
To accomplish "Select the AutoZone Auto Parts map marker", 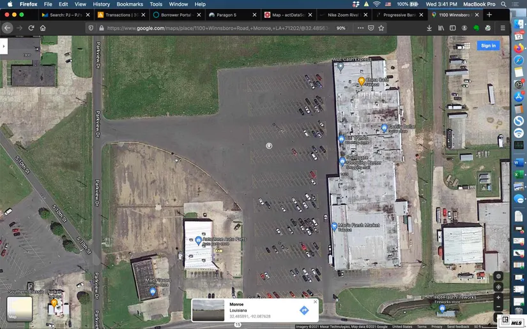I will (x=198, y=240).
